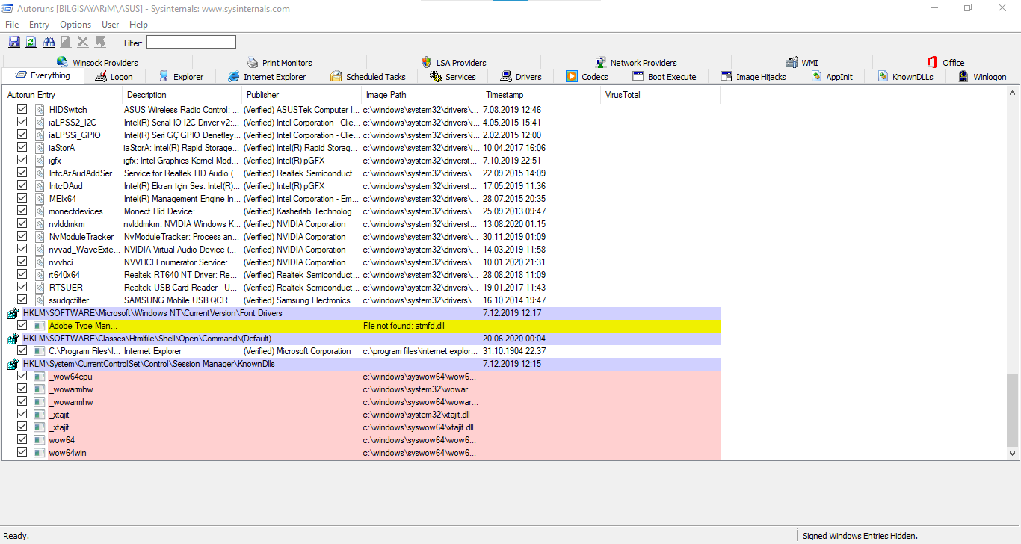The width and height of the screenshot is (1021, 544).
Task: Click the KnownDLLs tab icon
Action: (883, 76)
